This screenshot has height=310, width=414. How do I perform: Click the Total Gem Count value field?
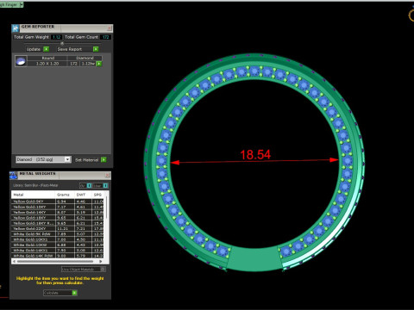coord(105,37)
